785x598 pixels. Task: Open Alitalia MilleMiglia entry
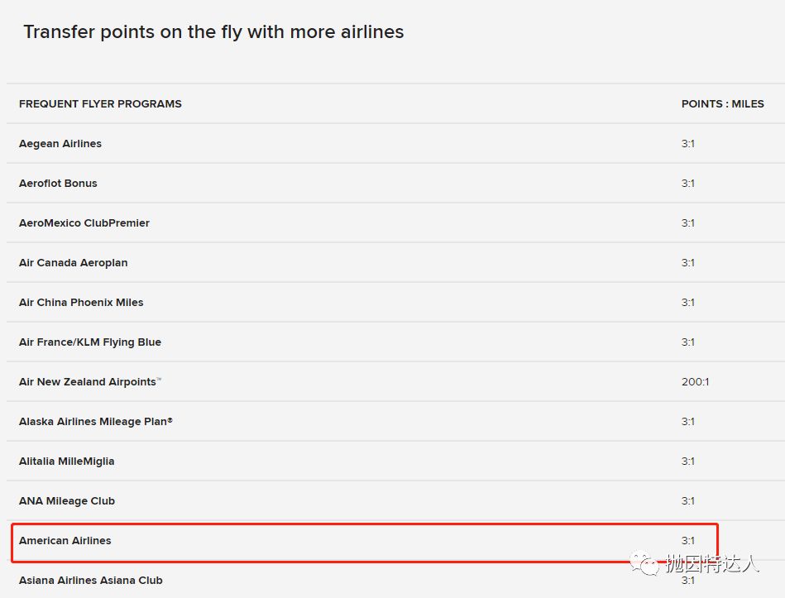pos(66,462)
